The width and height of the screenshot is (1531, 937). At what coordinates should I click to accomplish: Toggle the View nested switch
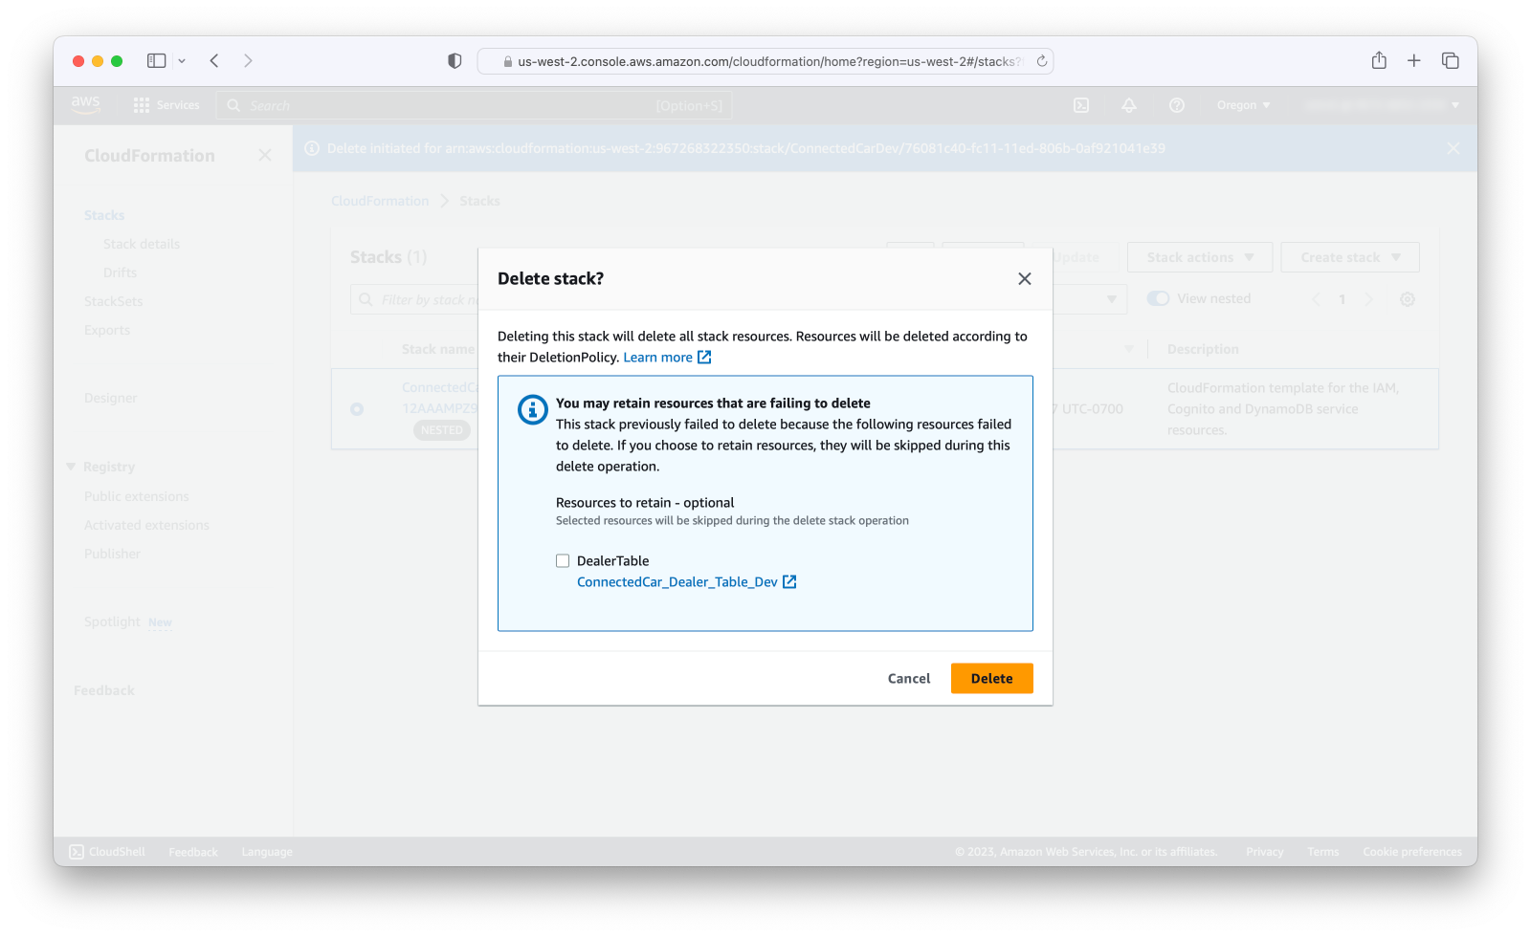tap(1158, 298)
